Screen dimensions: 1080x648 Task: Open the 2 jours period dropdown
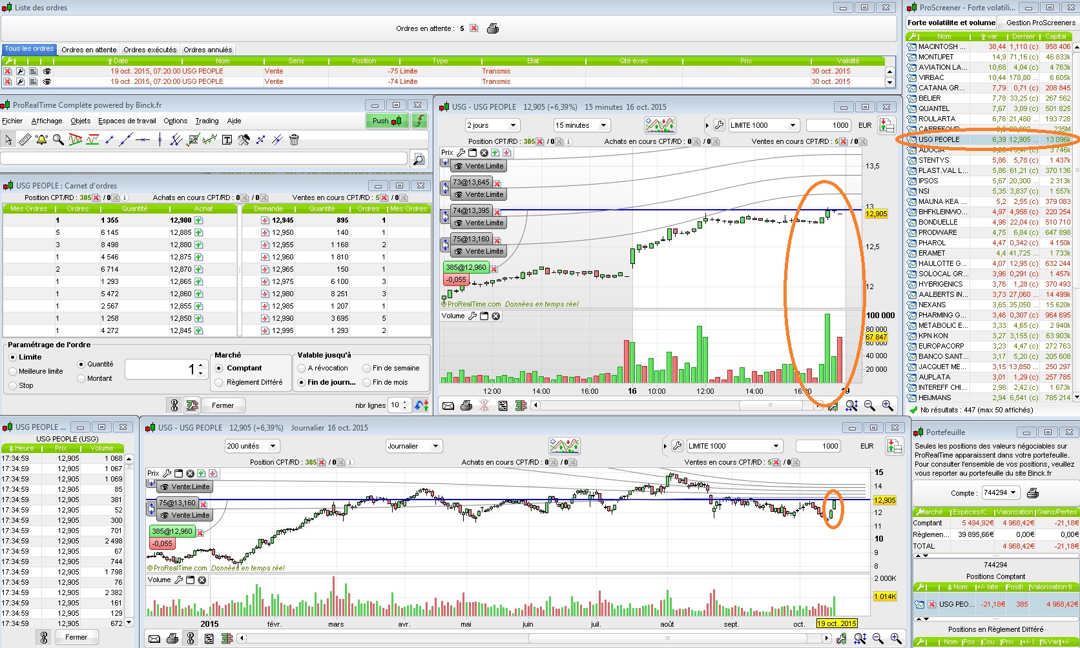click(x=493, y=125)
